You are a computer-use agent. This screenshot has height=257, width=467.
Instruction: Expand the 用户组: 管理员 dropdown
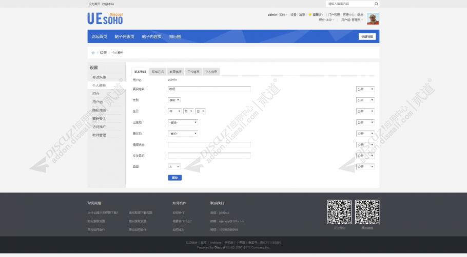click(x=352, y=20)
